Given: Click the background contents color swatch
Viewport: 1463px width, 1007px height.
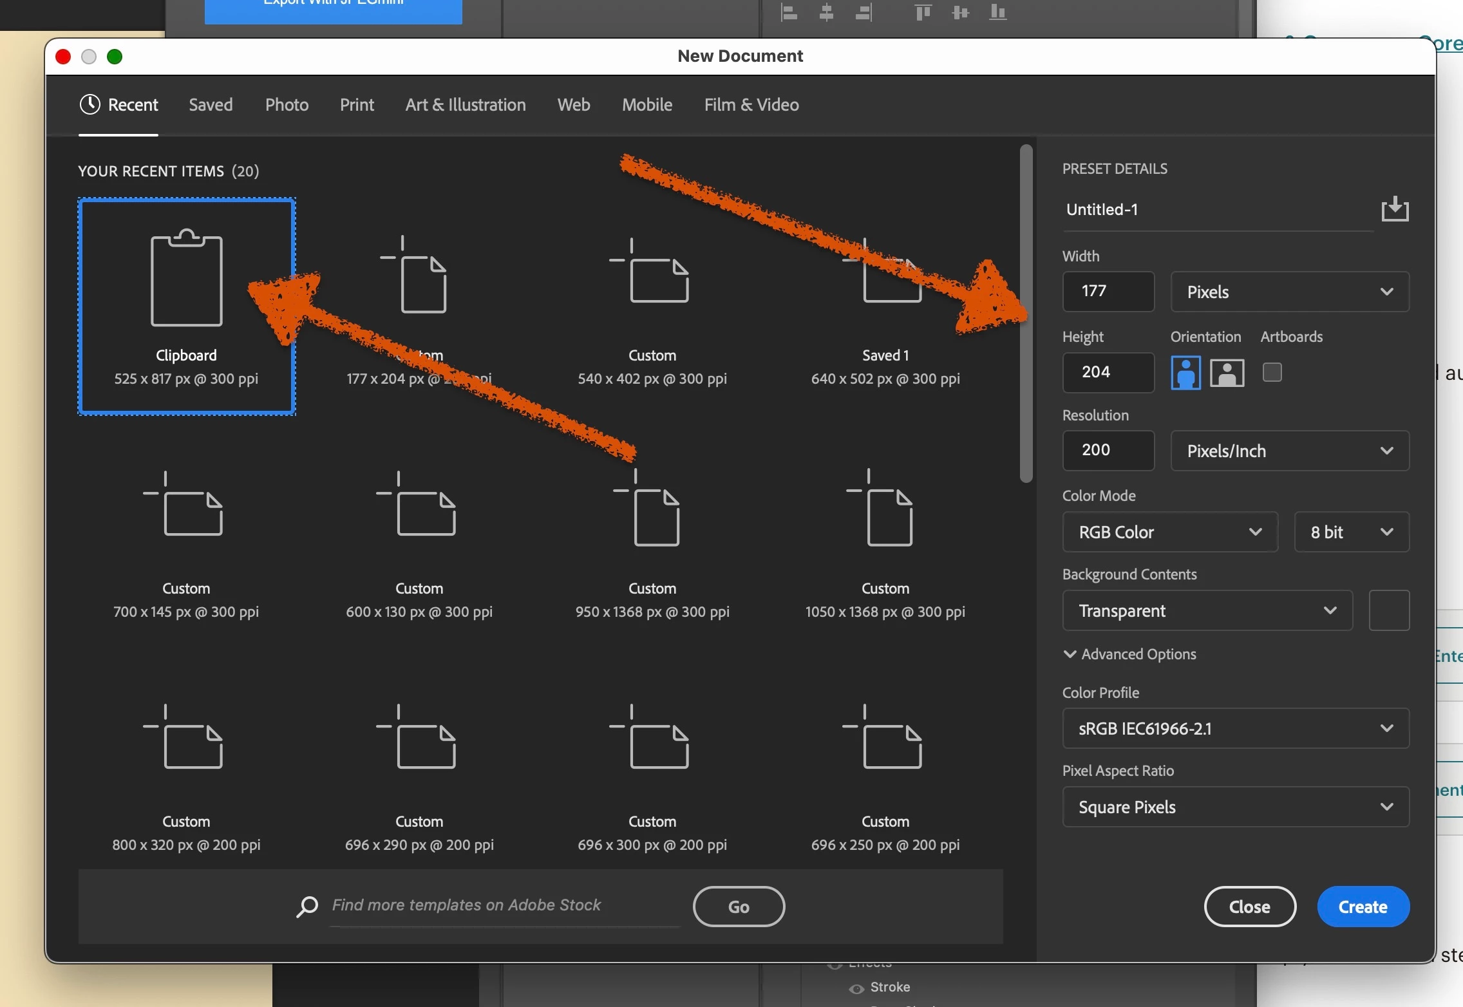Looking at the screenshot, I should (x=1388, y=610).
